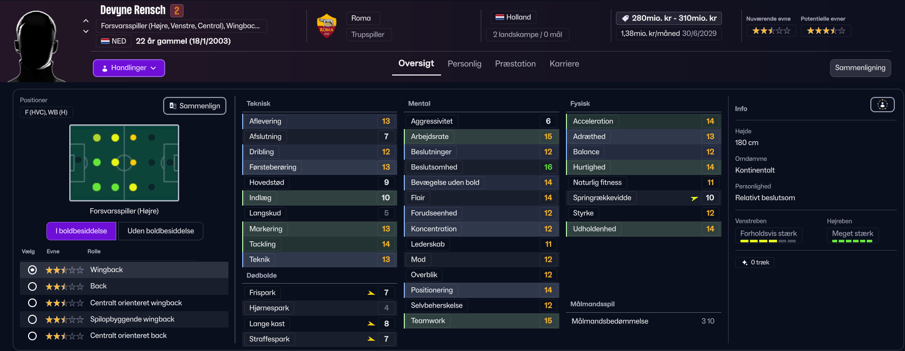The height and width of the screenshot is (351, 905).
Task: Open the info panel player-role icon button
Action: click(x=883, y=105)
